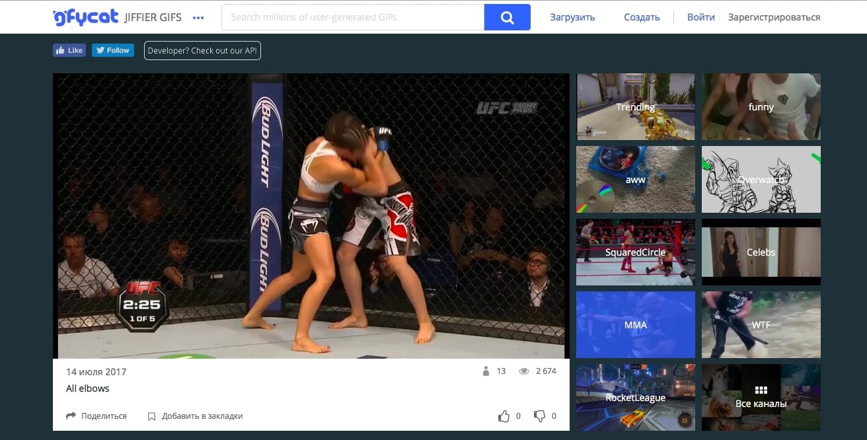Click the Зарегистрироваться signup link
The image size is (867, 440).
(x=774, y=17)
